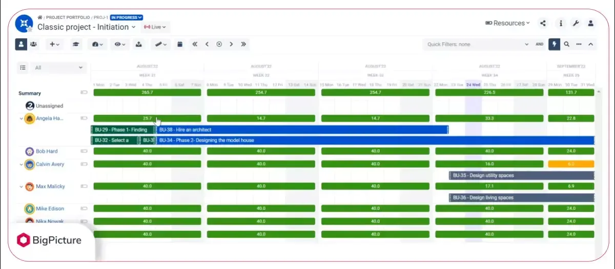This screenshot has height=269, width=615.
Task: Center timeline on today target icon
Action: click(219, 44)
